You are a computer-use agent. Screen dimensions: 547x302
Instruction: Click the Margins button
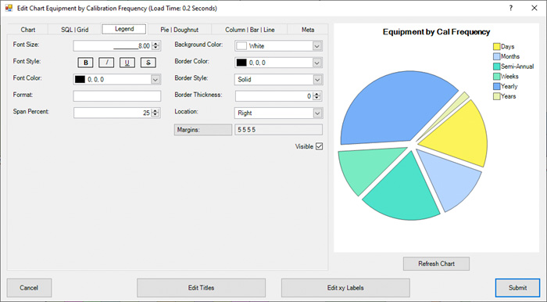(203, 130)
